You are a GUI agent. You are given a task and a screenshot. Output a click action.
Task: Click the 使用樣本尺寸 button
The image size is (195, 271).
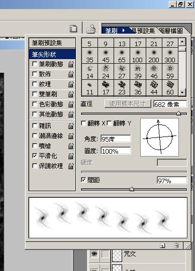128,104
